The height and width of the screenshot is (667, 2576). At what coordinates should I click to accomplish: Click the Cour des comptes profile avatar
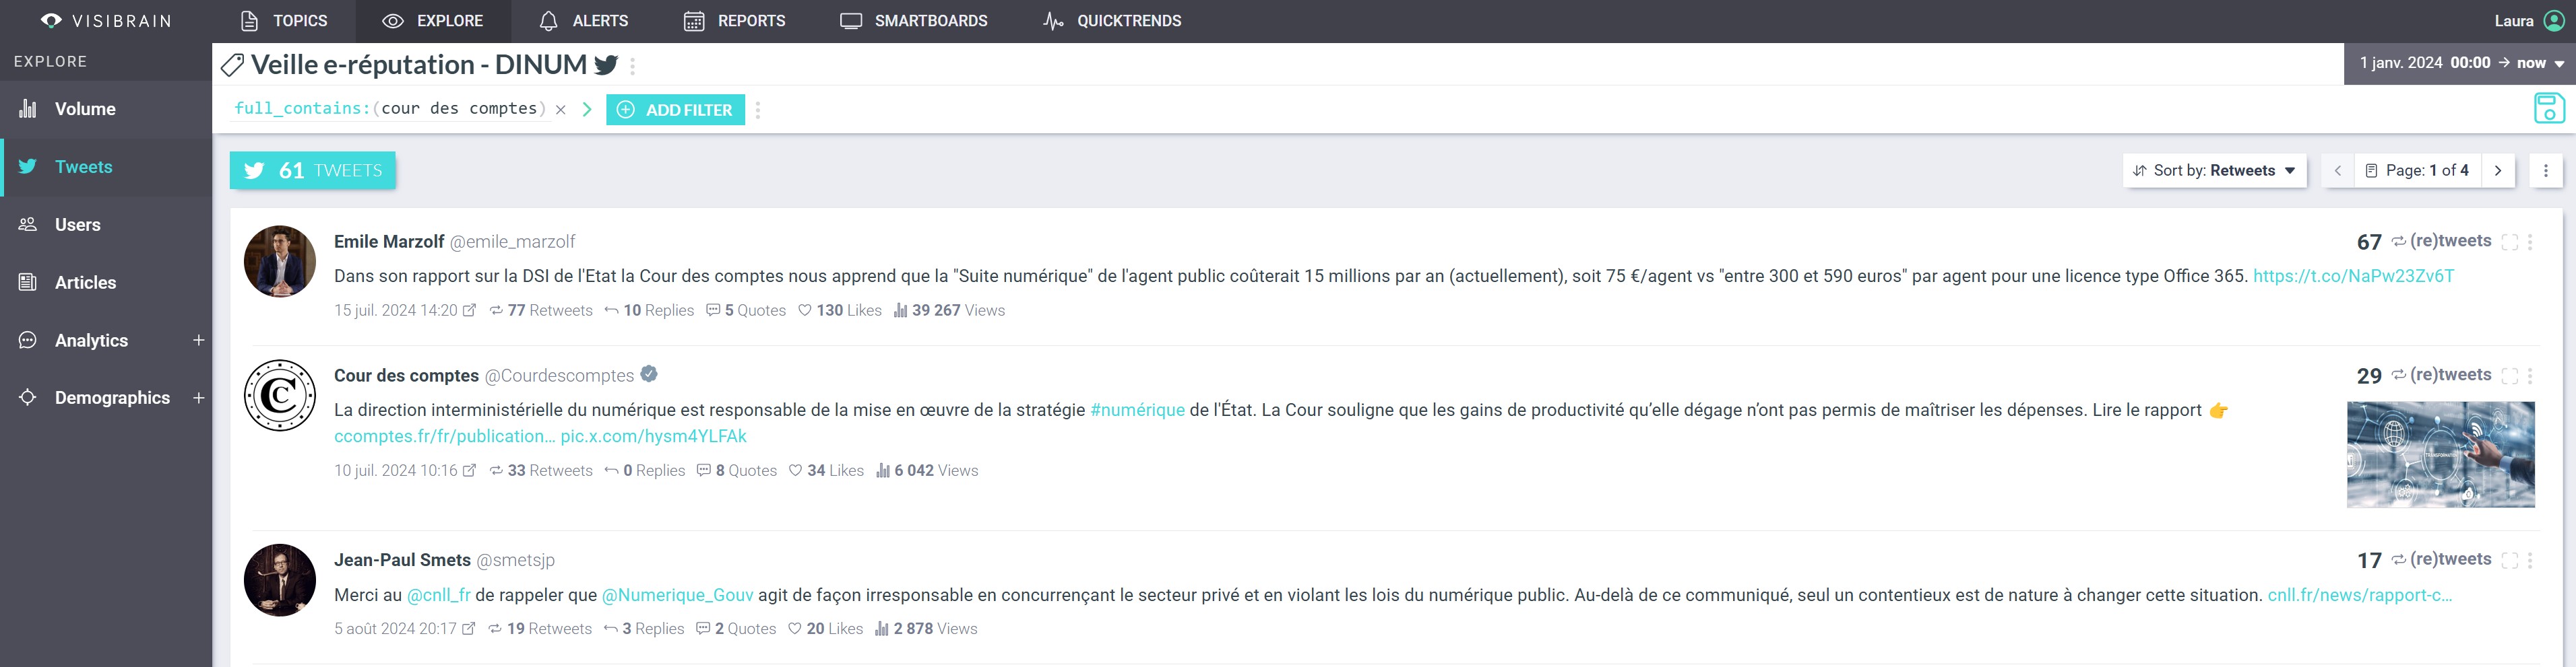coord(280,395)
